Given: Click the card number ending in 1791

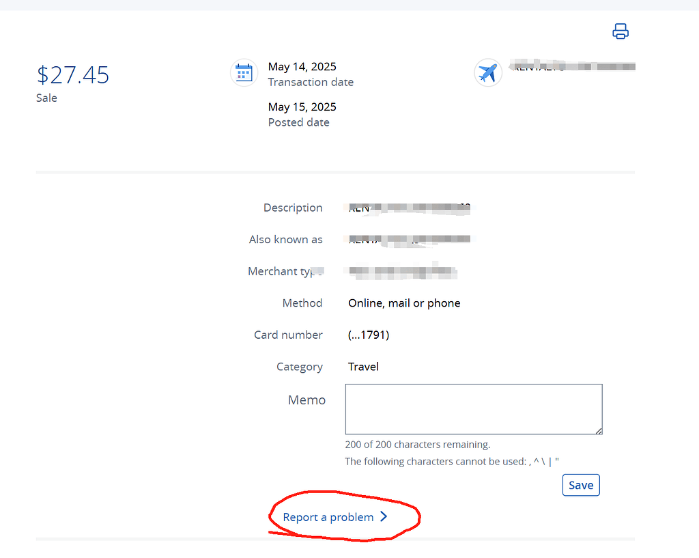Looking at the screenshot, I should pos(369,335).
